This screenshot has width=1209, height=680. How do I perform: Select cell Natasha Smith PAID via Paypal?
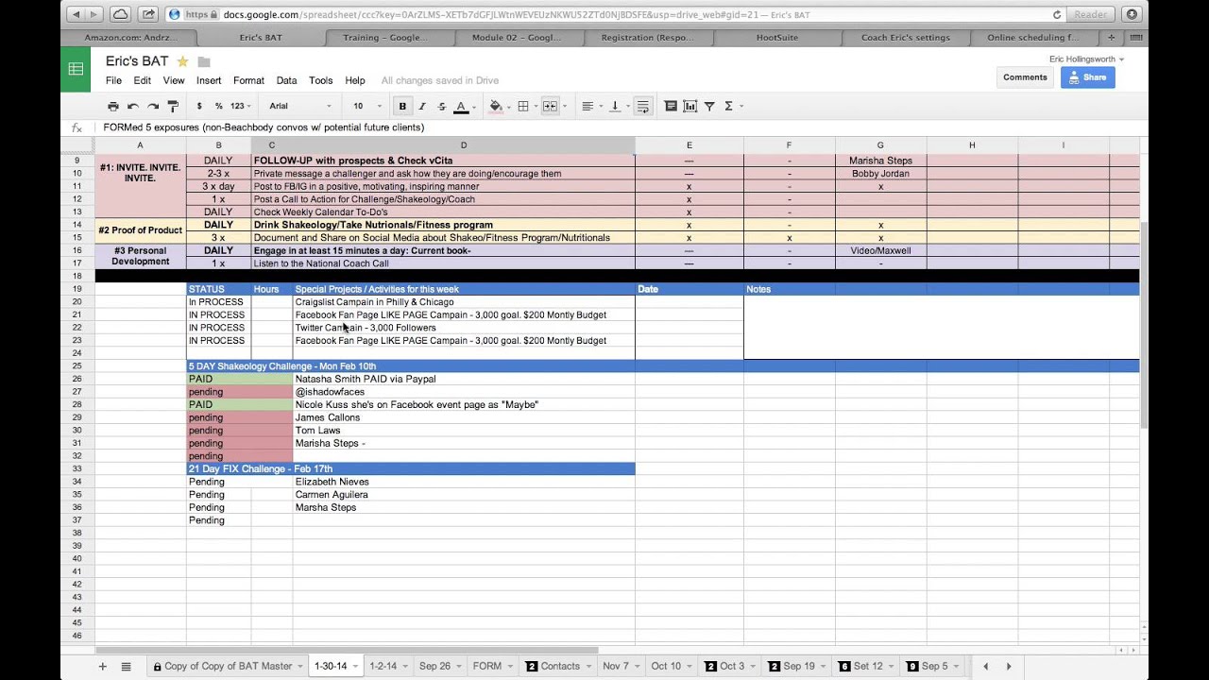tap(463, 379)
